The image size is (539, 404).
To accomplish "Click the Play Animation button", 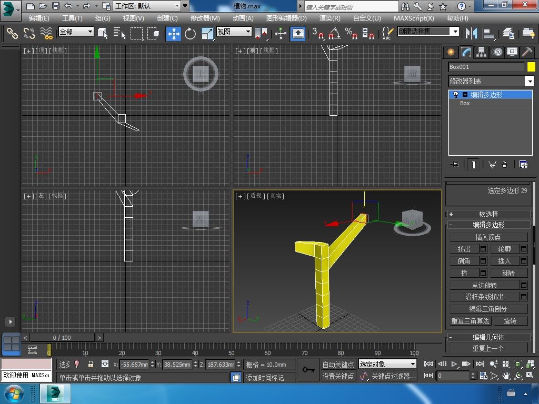I will point(454,363).
